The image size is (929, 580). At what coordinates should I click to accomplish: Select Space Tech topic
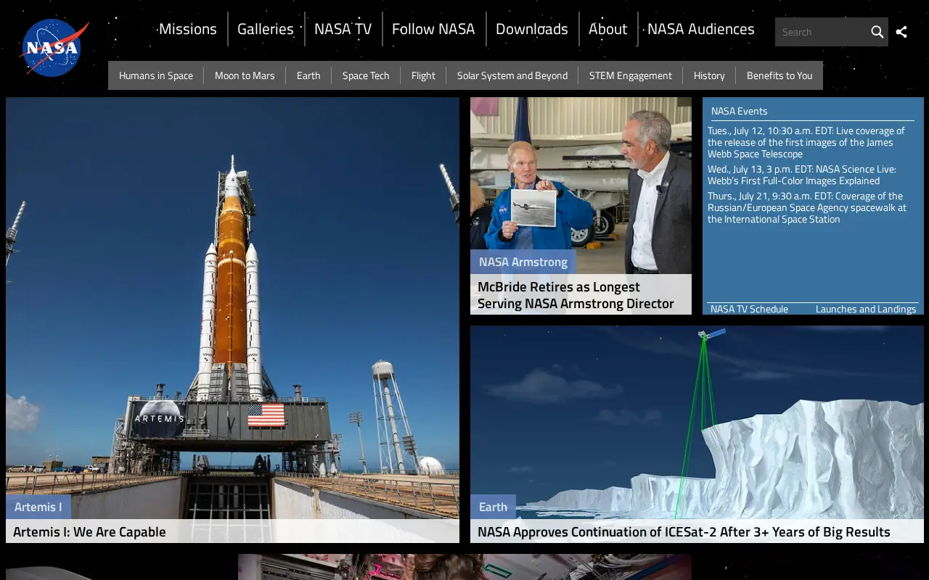click(366, 75)
